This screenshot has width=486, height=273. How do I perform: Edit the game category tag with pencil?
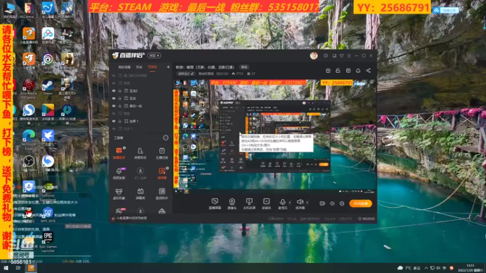pyautogui.click(x=186, y=73)
